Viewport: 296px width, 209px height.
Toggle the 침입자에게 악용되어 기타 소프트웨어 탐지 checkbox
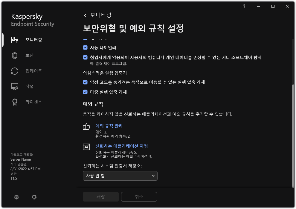click(x=85, y=57)
